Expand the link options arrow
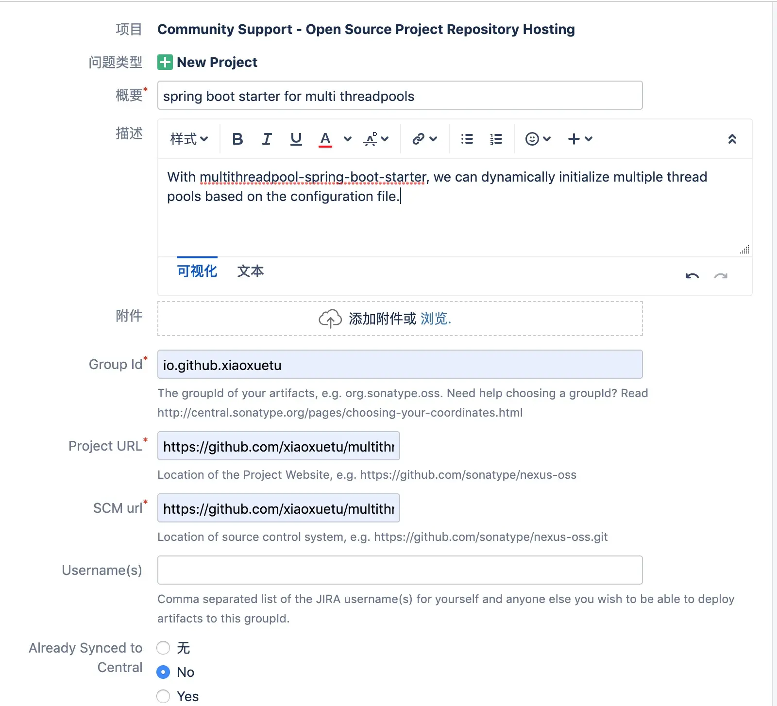 click(434, 139)
